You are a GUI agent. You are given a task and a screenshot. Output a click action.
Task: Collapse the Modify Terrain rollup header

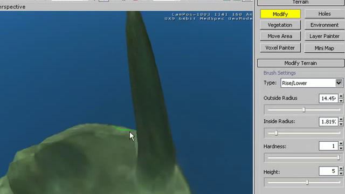[x=301, y=63]
